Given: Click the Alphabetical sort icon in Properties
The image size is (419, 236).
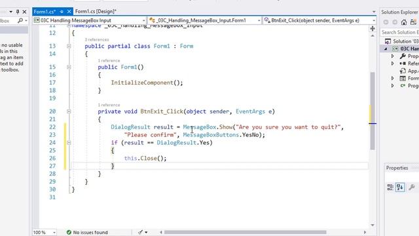Looking at the screenshot, I should 400,187.
